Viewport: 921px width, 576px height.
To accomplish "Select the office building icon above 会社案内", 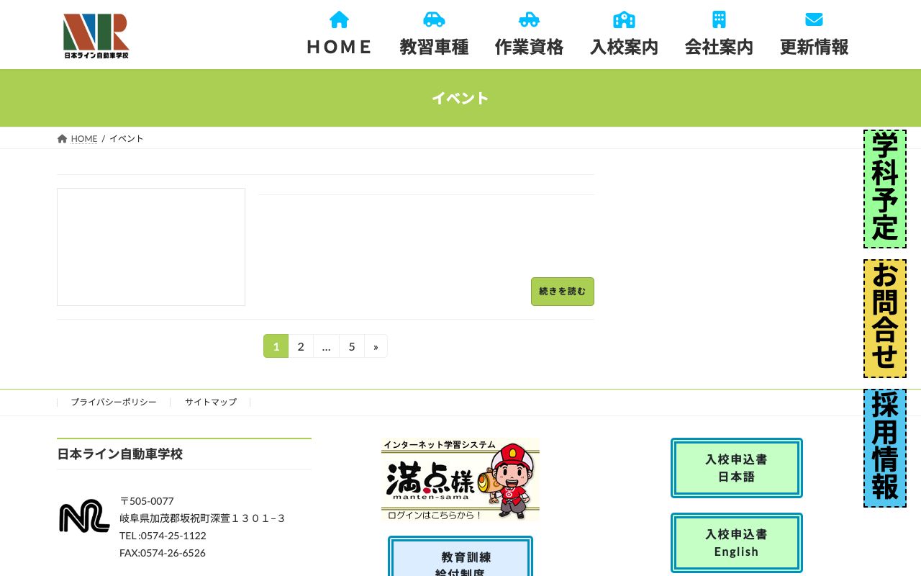I will 719,19.
